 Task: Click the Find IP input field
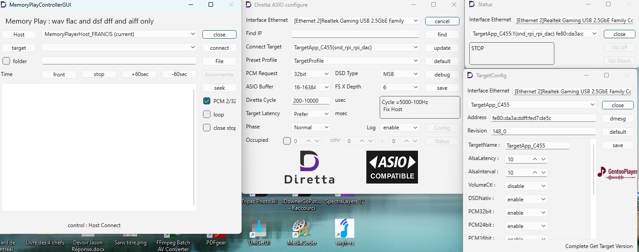pos(355,34)
